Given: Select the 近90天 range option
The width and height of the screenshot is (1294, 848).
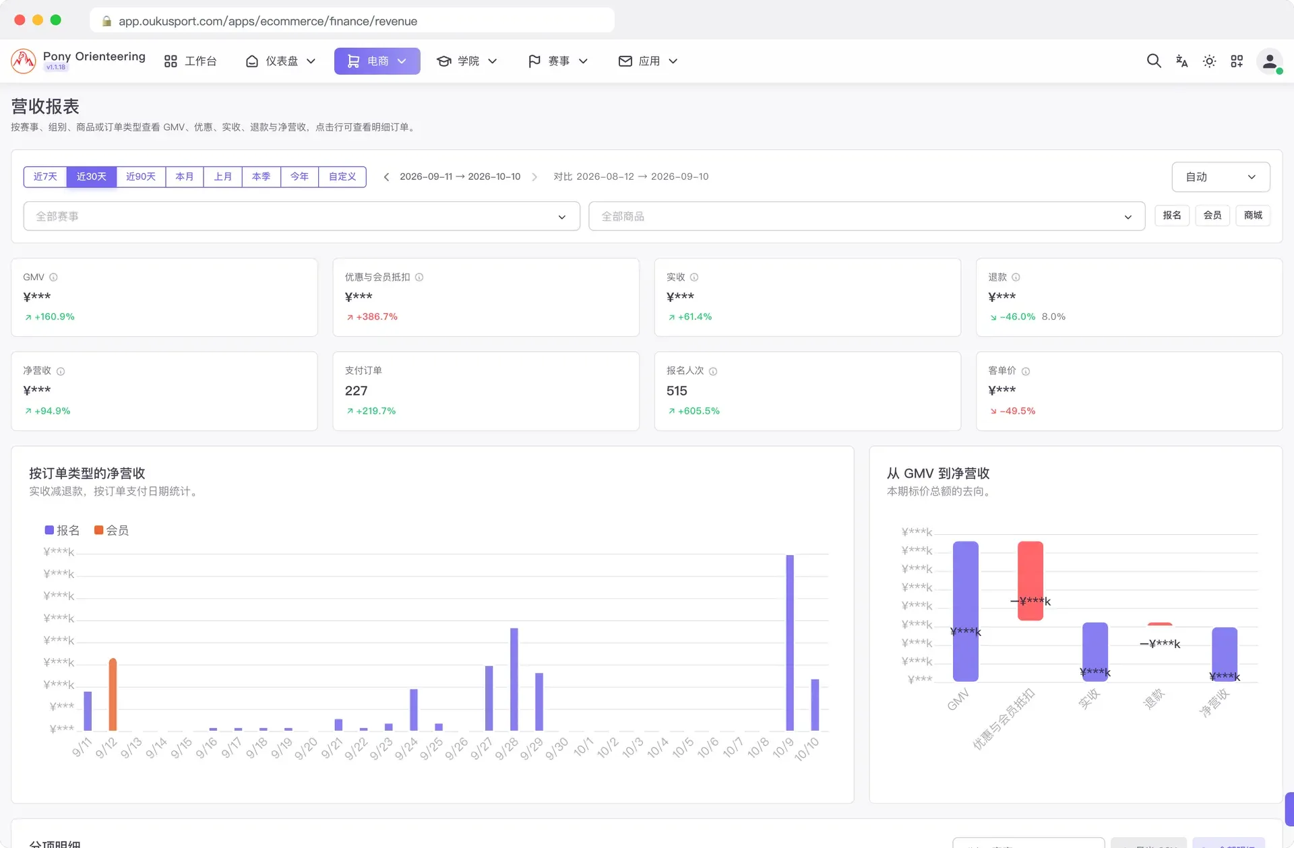Looking at the screenshot, I should click(x=141, y=177).
